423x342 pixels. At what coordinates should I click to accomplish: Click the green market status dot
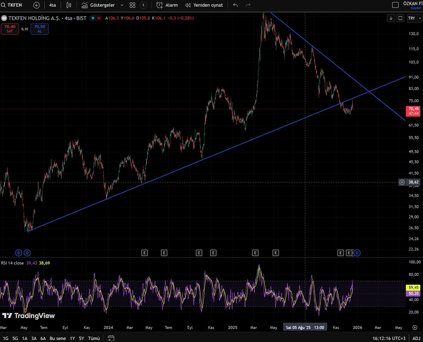click(x=93, y=18)
